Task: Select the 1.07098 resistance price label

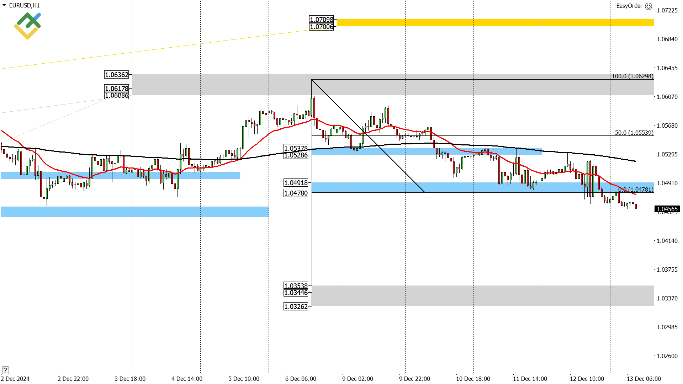Action: click(x=321, y=20)
